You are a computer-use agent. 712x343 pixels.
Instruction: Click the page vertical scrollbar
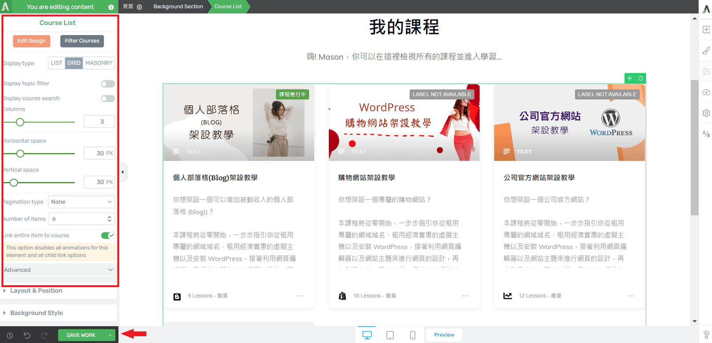tap(695, 148)
